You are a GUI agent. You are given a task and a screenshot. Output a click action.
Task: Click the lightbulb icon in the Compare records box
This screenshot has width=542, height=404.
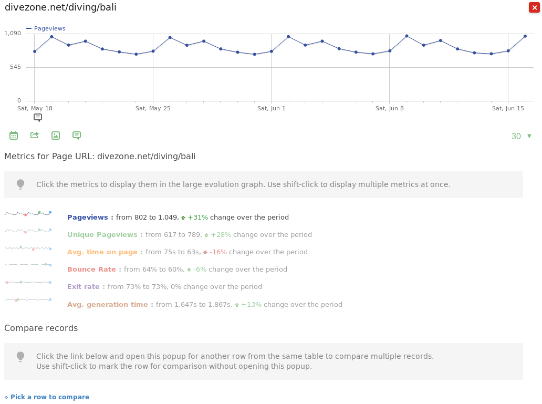(20, 357)
